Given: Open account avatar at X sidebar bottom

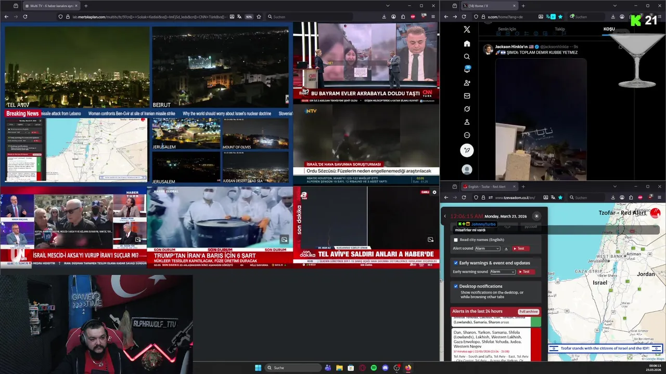Looking at the screenshot, I should coord(467,170).
